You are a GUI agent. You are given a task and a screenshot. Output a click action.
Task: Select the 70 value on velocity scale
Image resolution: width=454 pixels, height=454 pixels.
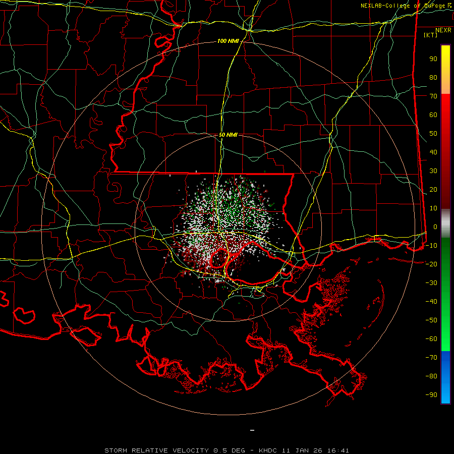433,96
